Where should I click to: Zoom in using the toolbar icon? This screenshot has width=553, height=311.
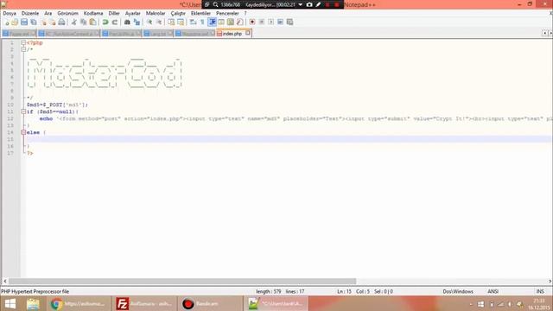pos(149,22)
